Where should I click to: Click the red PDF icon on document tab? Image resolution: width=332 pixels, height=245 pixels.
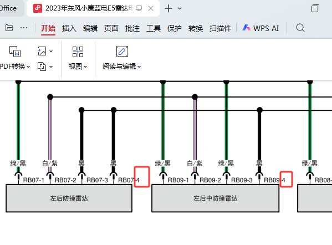point(38,8)
